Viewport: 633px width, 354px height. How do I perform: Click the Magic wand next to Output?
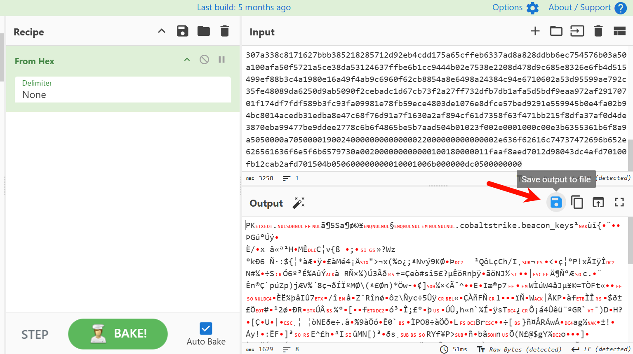click(x=298, y=203)
